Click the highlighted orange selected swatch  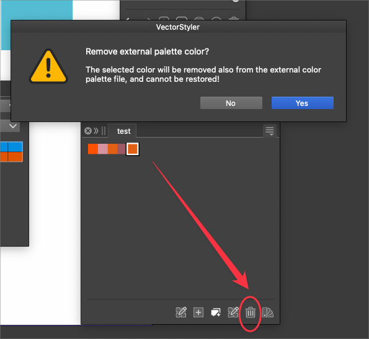pyautogui.click(x=133, y=149)
